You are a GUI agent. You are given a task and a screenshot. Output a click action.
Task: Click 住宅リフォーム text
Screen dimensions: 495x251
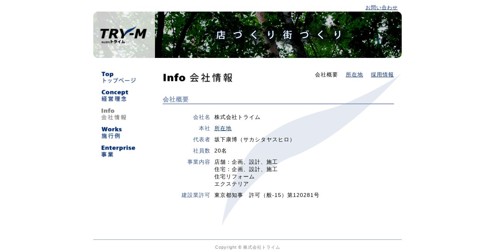pyautogui.click(x=234, y=176)
